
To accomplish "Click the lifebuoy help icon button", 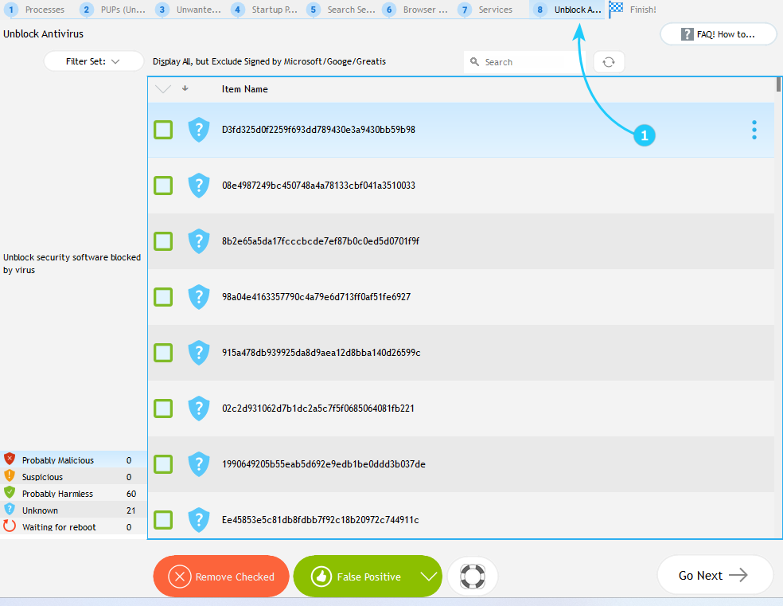I will click(x=473, y=576).
